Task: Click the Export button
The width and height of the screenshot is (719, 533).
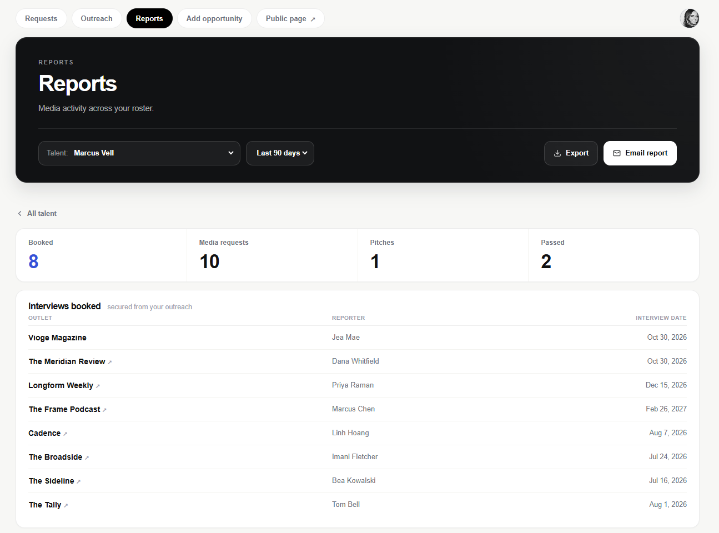Action: [x=571, y=153]
